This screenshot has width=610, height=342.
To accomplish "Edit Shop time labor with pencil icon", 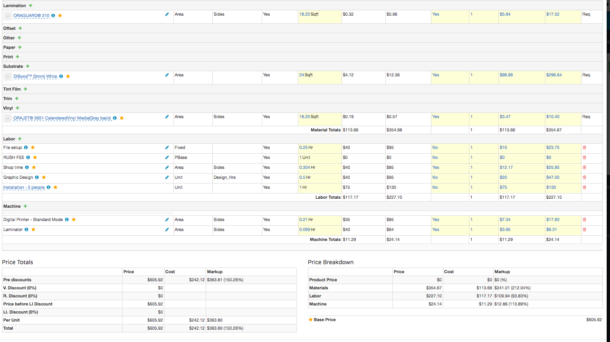I will click(167, 168).
